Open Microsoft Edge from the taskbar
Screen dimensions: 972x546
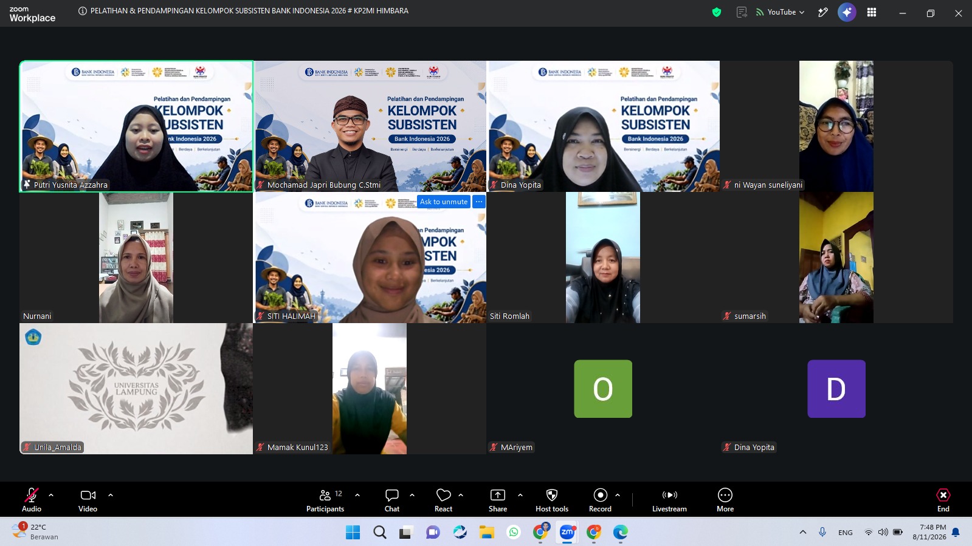pyautogui.click(x=621, y=533)
